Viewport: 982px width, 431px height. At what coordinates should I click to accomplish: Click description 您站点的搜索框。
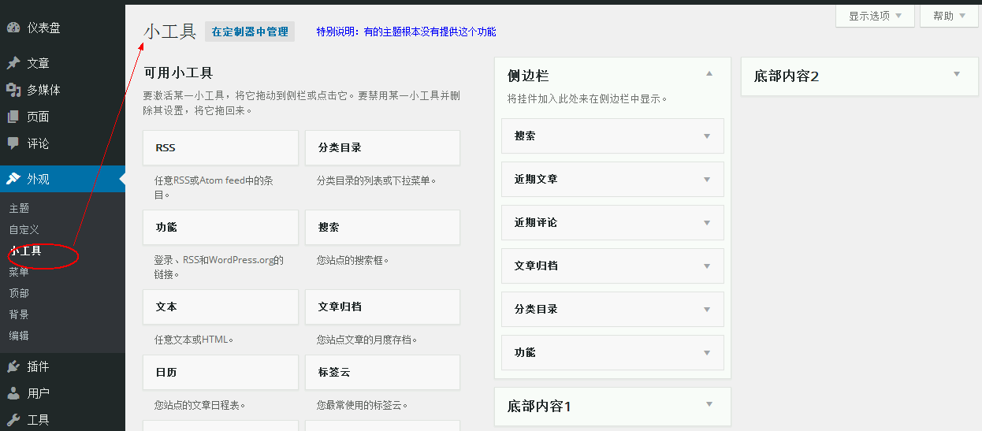tap(353, 259)
